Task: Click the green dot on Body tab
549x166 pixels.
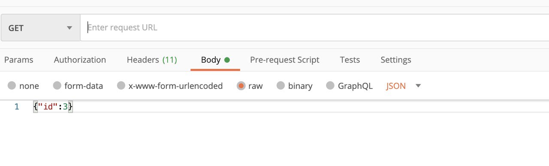Action: (x=227, y=60)
